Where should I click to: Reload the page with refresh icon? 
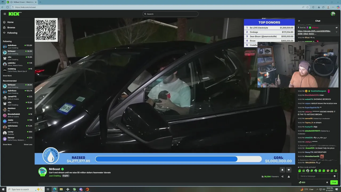tap(7, 7)
